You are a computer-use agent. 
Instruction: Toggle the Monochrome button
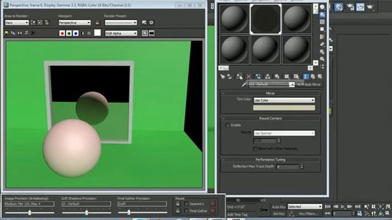[89, 33]
